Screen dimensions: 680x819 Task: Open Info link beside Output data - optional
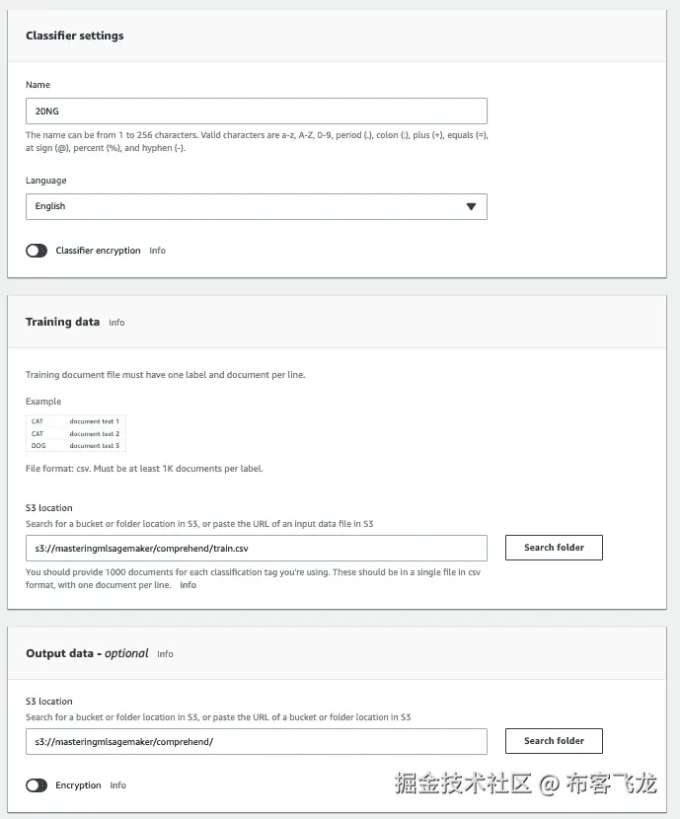pos(165,654)
